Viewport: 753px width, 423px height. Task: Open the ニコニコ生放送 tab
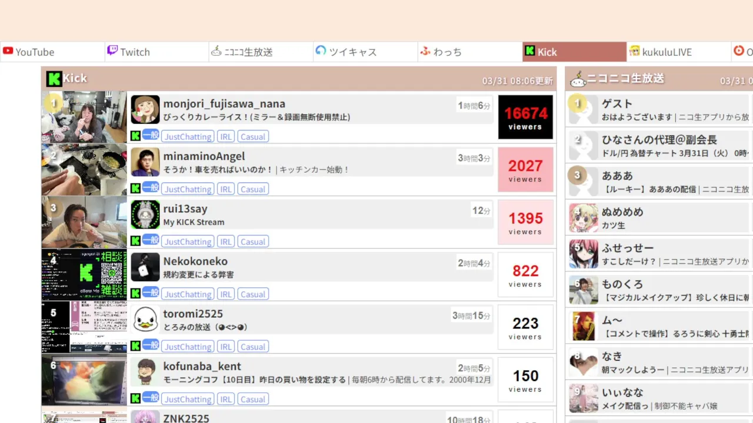tap(261, 52)
